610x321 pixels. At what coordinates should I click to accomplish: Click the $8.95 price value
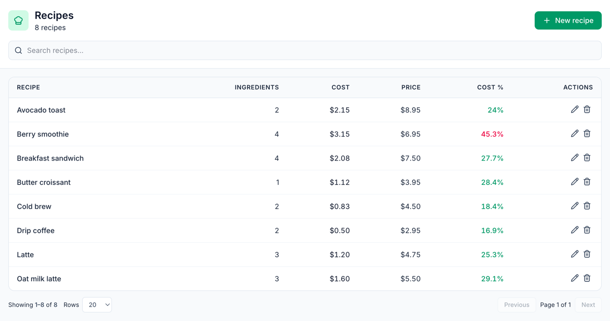pos(410,110)
